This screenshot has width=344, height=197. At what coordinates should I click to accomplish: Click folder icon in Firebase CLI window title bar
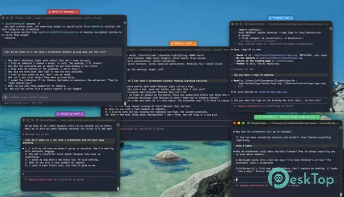coord(248,123)
